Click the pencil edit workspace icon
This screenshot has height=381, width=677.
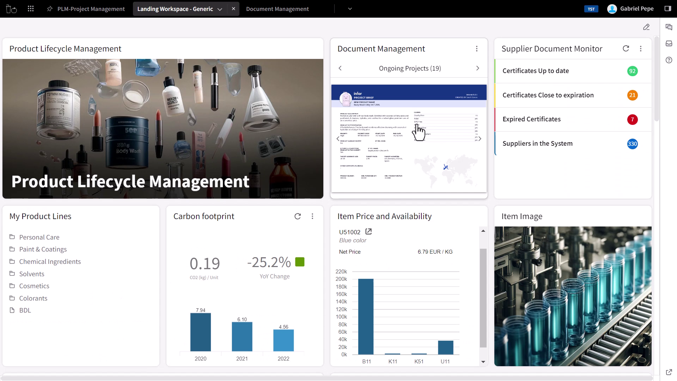[x=646, y=27]
